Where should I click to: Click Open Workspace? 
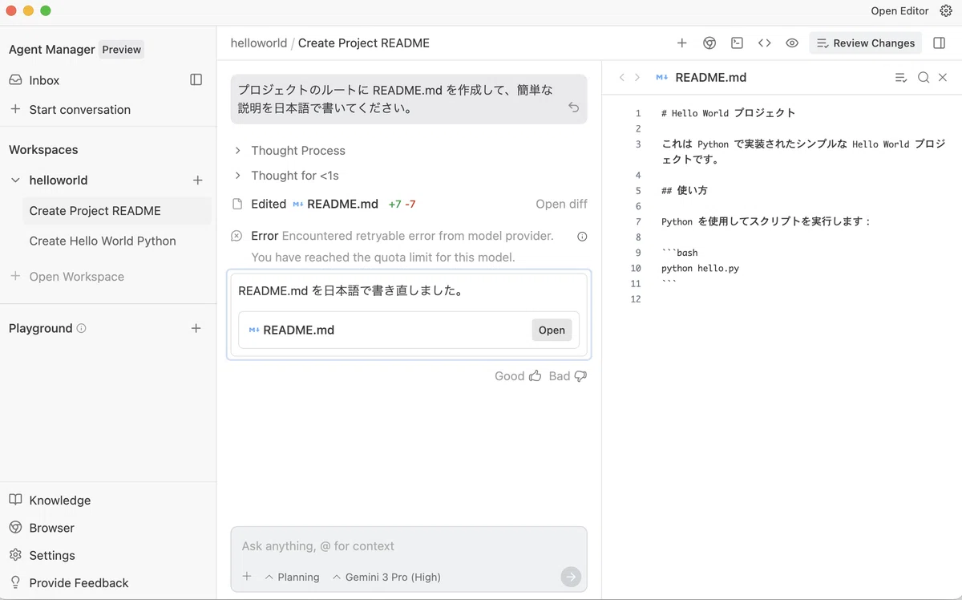[x=76, y=276]
